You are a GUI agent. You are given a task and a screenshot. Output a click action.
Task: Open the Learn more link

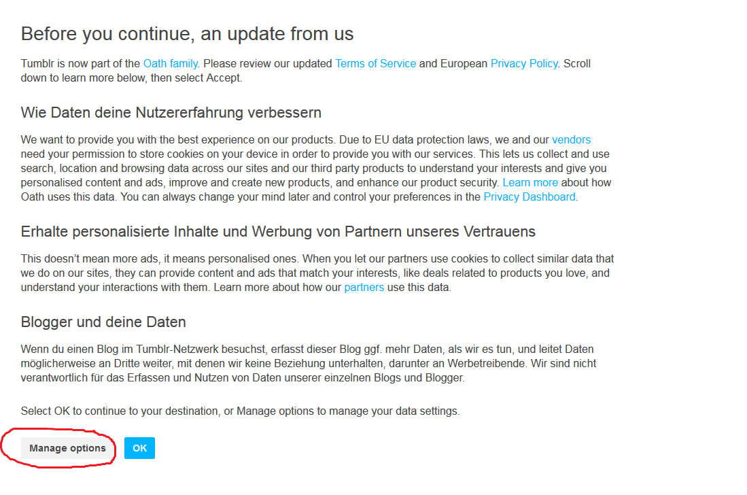(x=530, y=183)
